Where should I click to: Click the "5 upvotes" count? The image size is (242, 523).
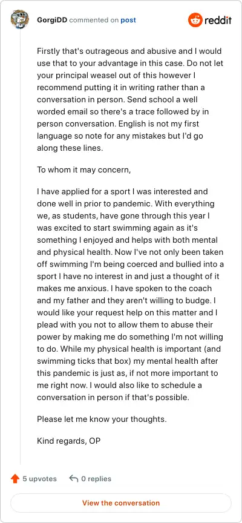(40, 479)
